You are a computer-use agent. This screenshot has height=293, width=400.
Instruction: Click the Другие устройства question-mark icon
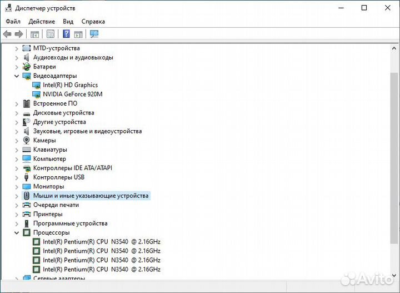click(x=27, y=122)
